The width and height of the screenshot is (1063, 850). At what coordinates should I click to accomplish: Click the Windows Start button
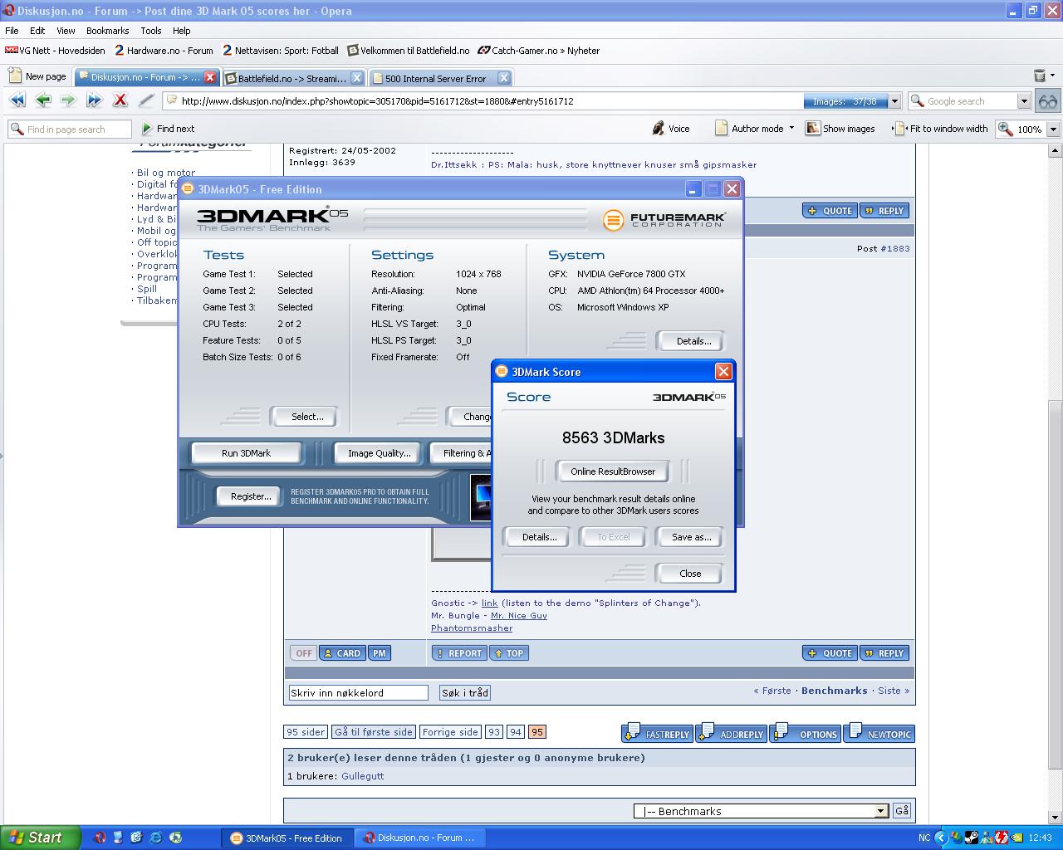(x=40, y=838)
